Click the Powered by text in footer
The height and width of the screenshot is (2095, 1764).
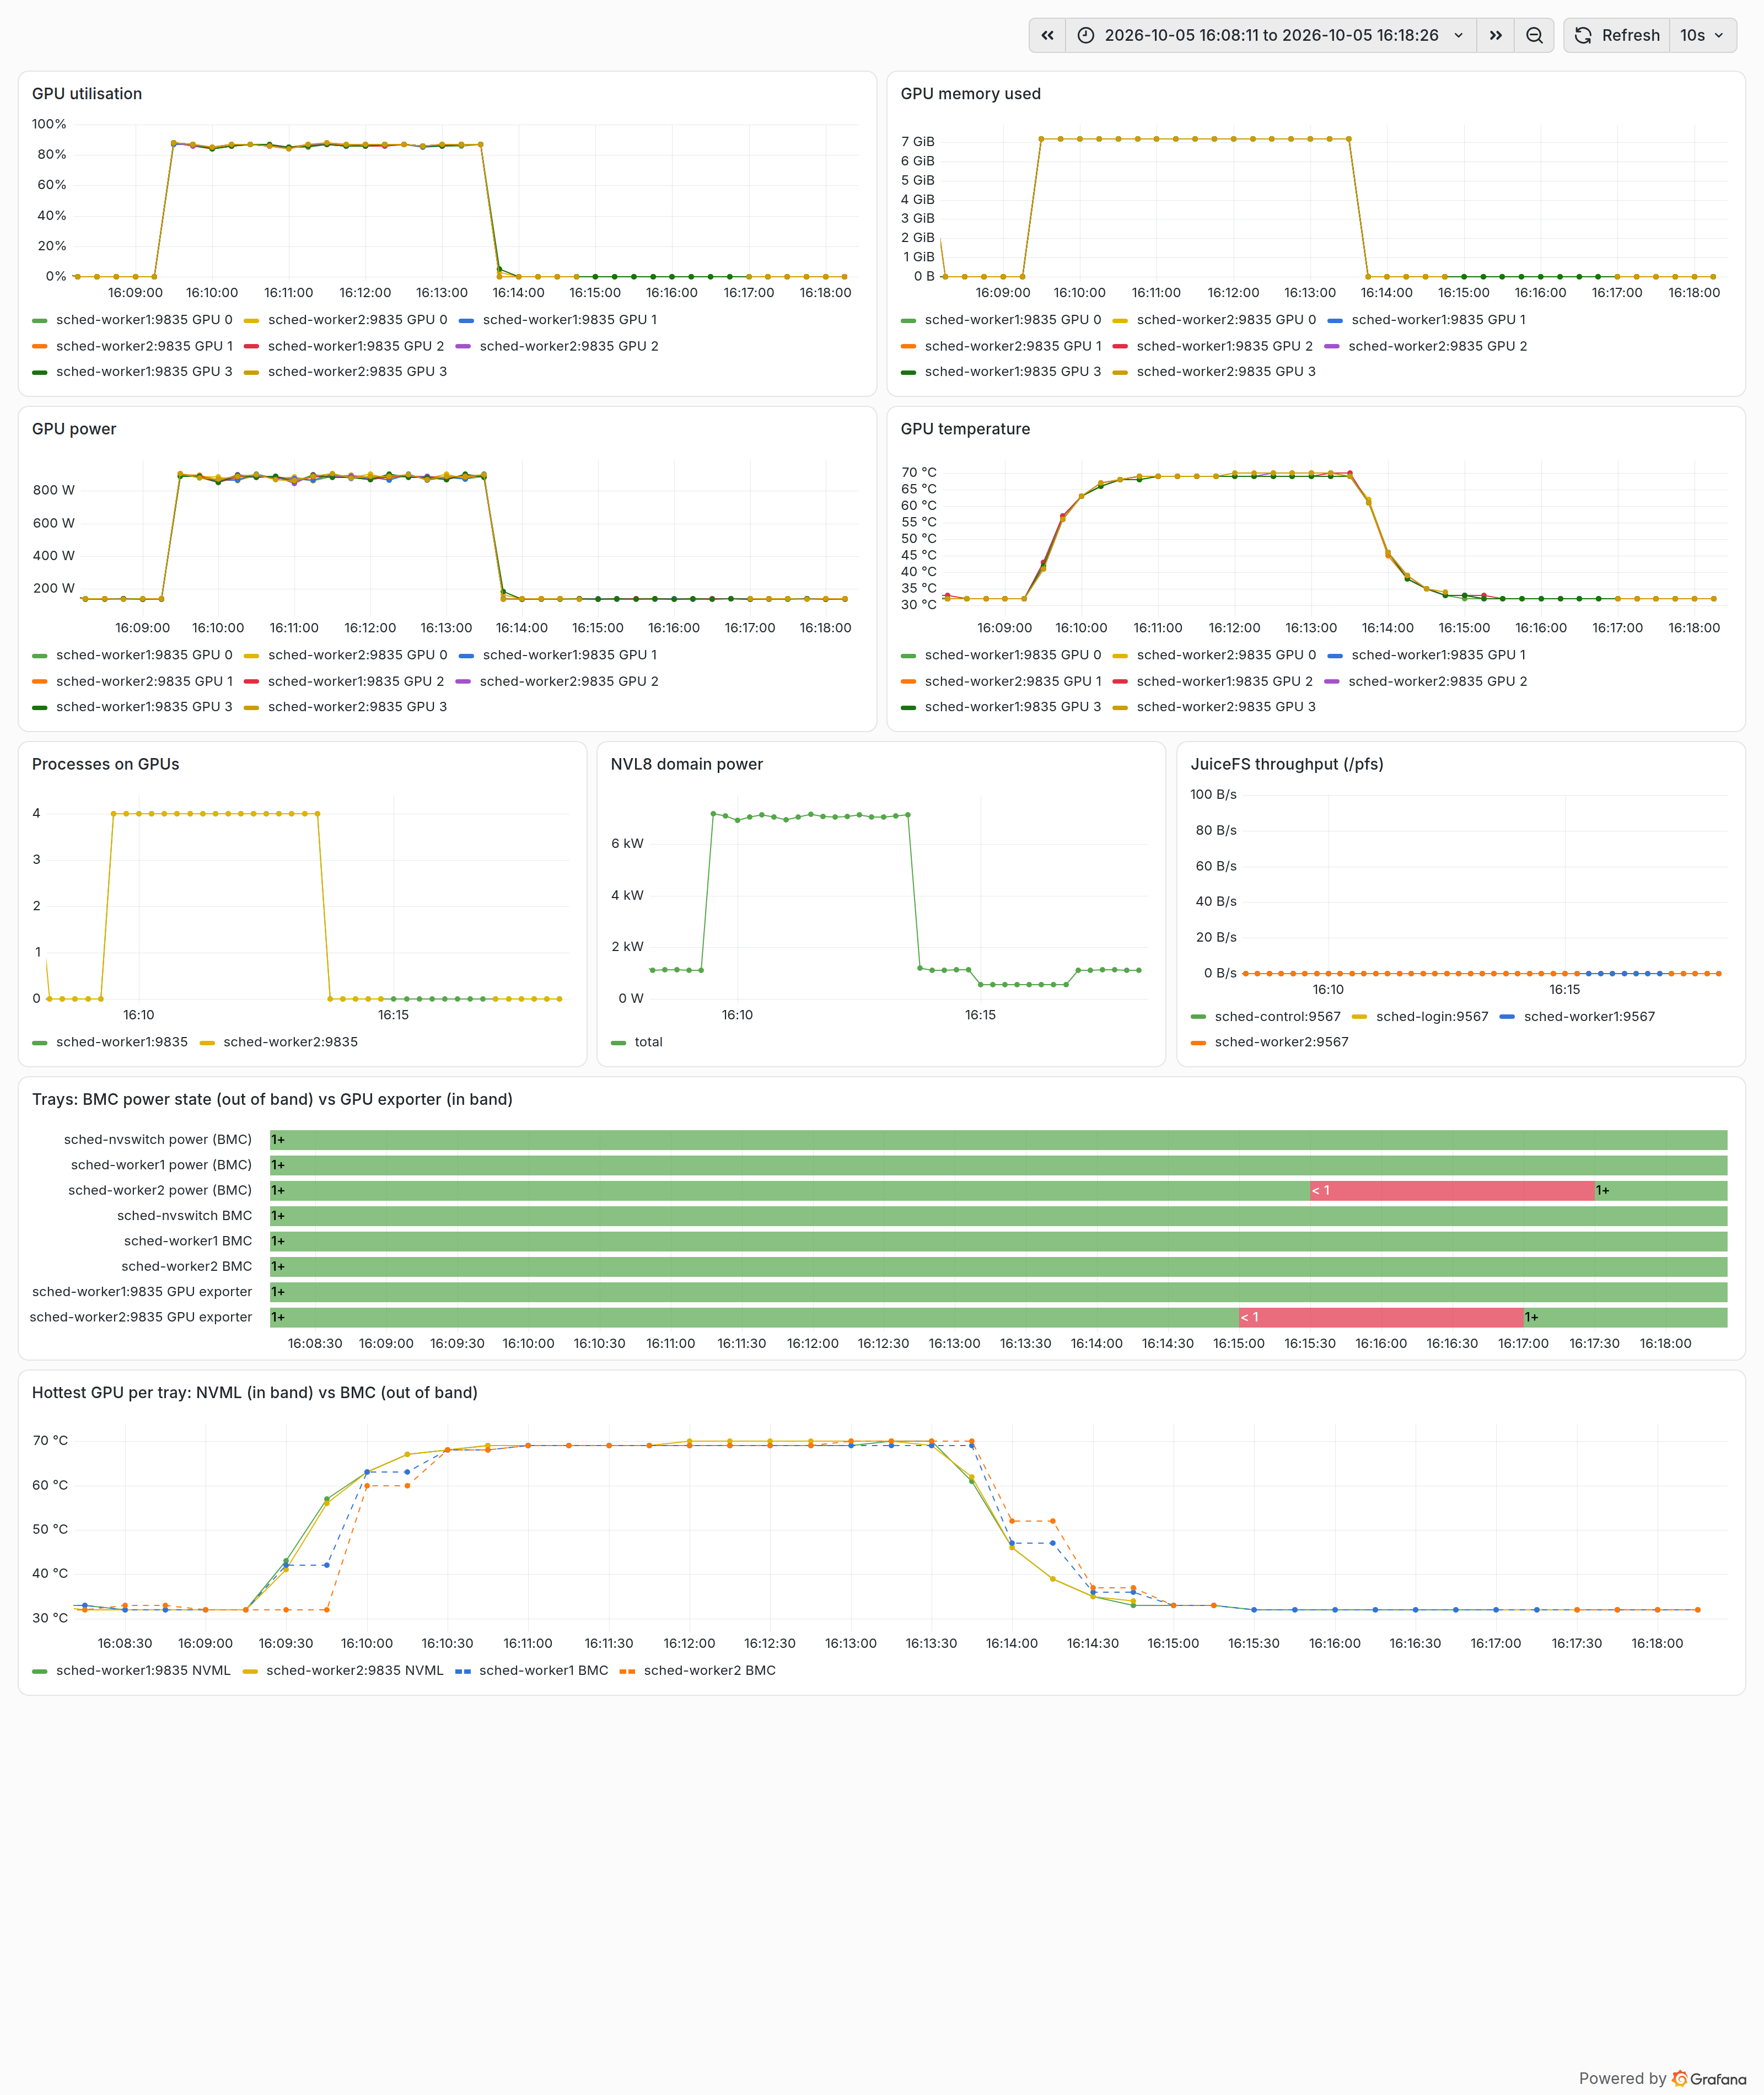coord(1622,2078)
